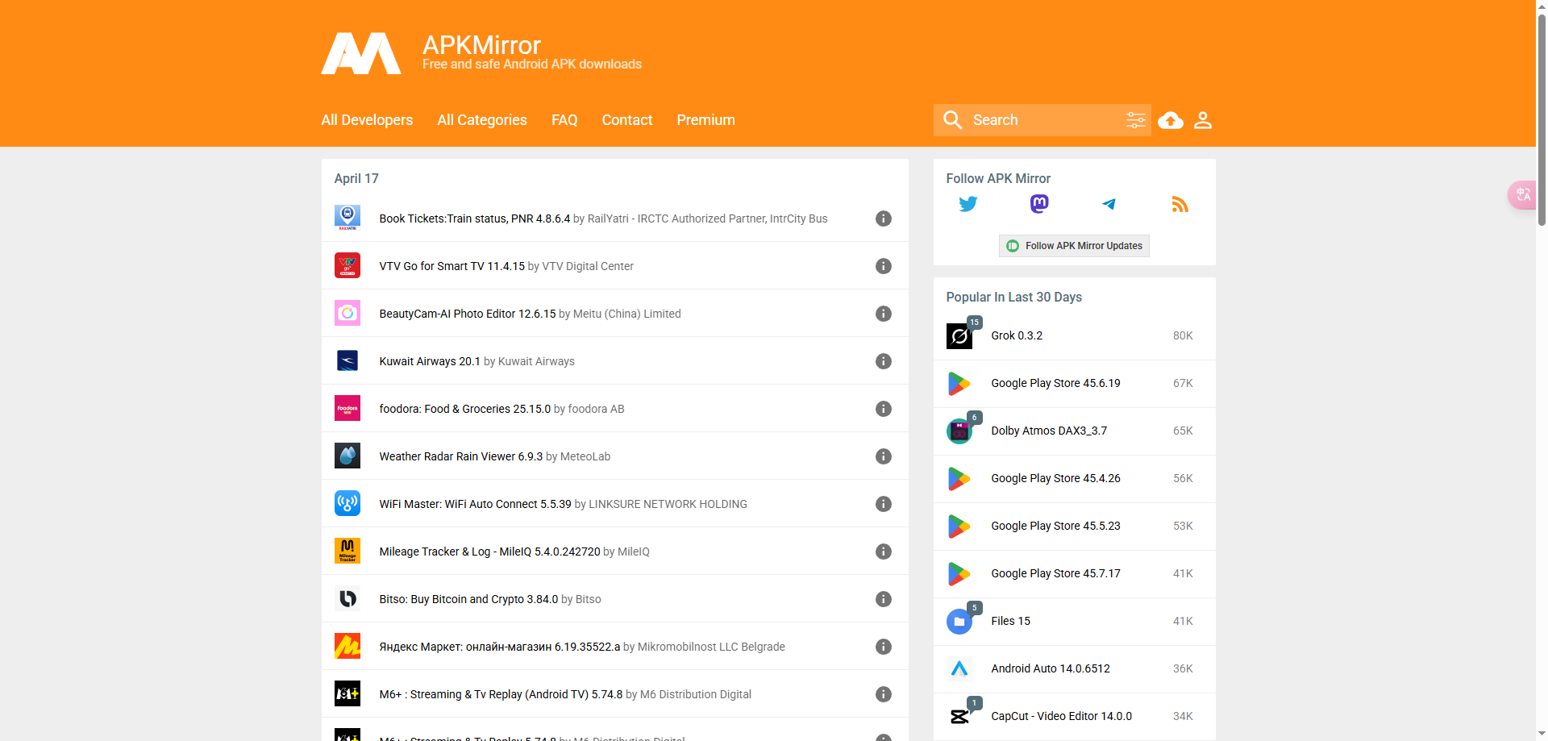
Task: Click the search magnifier icon
Action: coord(952,120)
